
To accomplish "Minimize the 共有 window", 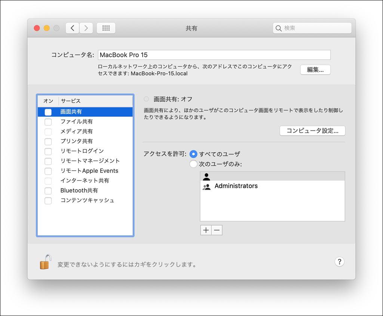I will [47, 28].
